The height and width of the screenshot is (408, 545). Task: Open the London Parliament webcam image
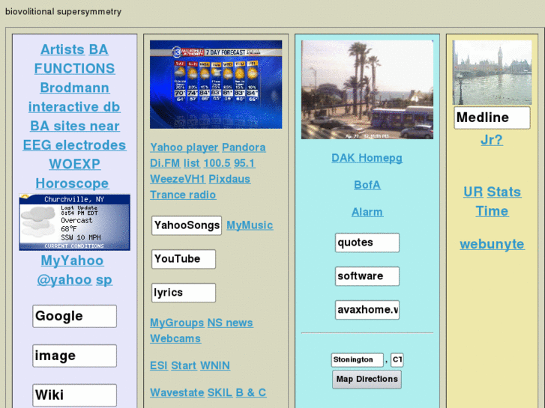[x=492, y=72]
